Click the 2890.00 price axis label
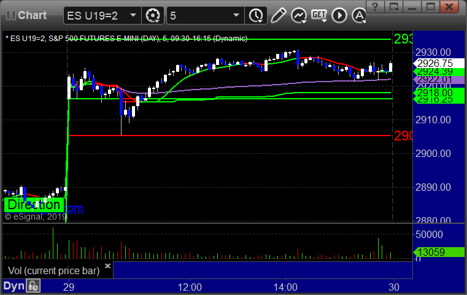467x295 pixels. click(x=433, y=187)
